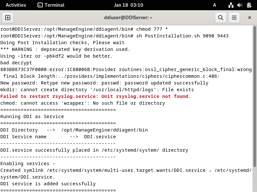The width and height of the screenshot is (257, 192).
Task: Click the 'DDI Directory' path line
Action: point(74,130)
